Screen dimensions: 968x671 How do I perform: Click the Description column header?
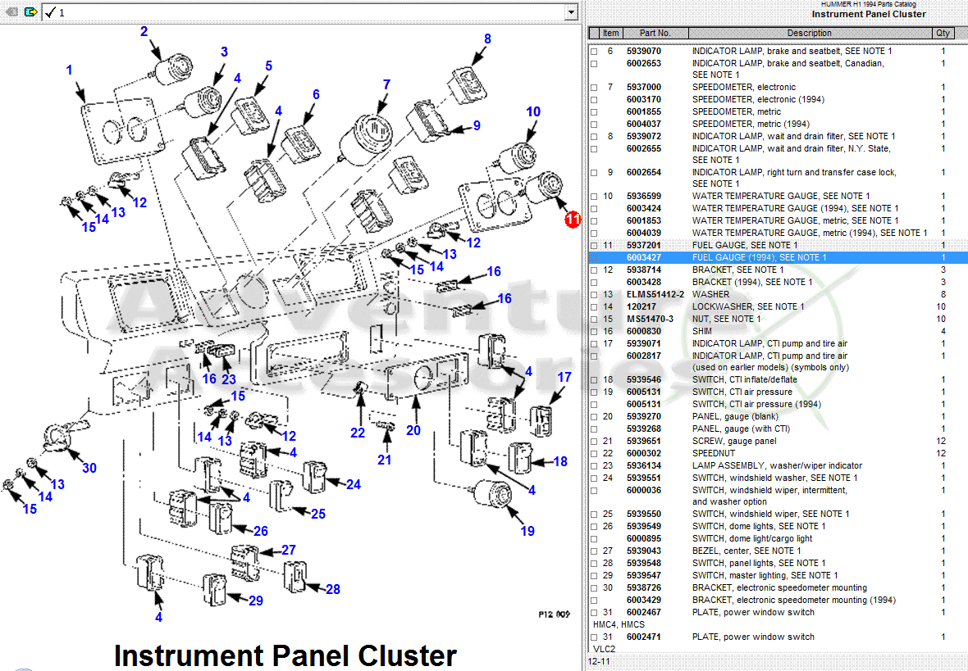click(x=810, y=34)
